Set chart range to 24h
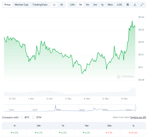The image size is (149, 139). click(x=73, y=5)
